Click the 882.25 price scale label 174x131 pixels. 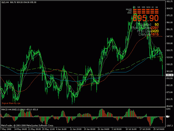pos(170,85)
